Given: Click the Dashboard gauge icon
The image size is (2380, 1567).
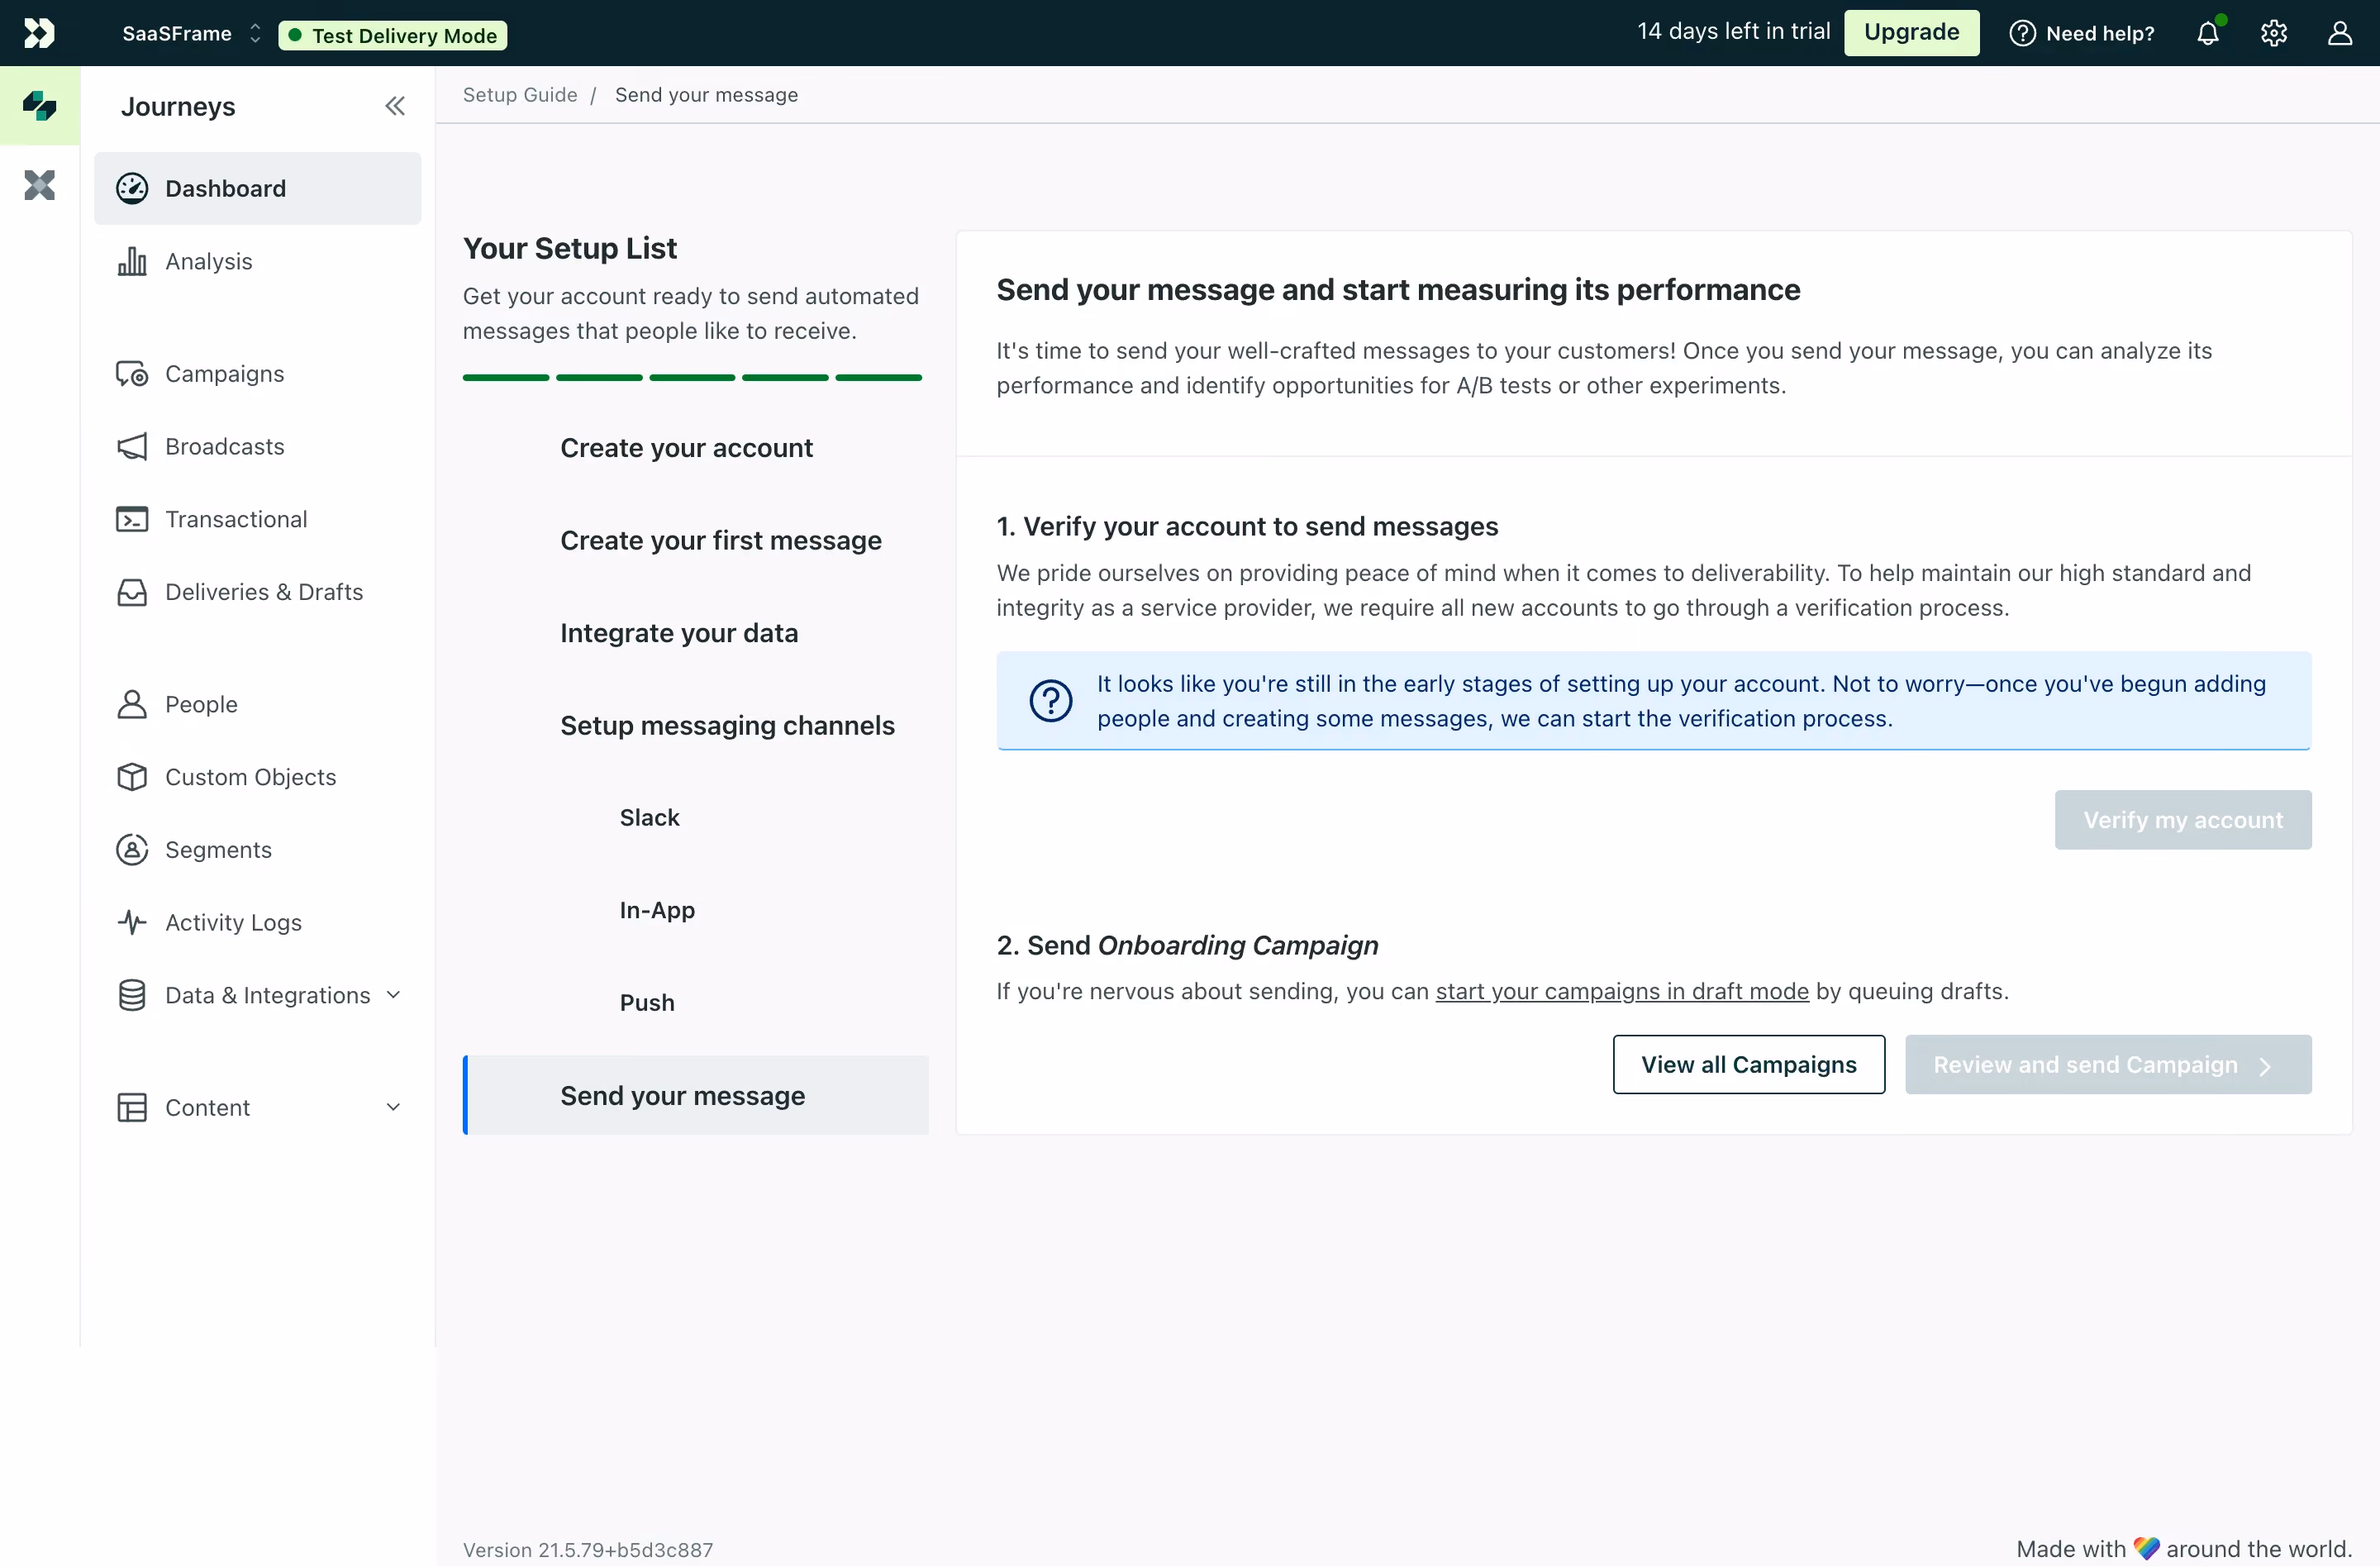Looking at the screenshot, I should pyautogui.click(x=132, y=188).
